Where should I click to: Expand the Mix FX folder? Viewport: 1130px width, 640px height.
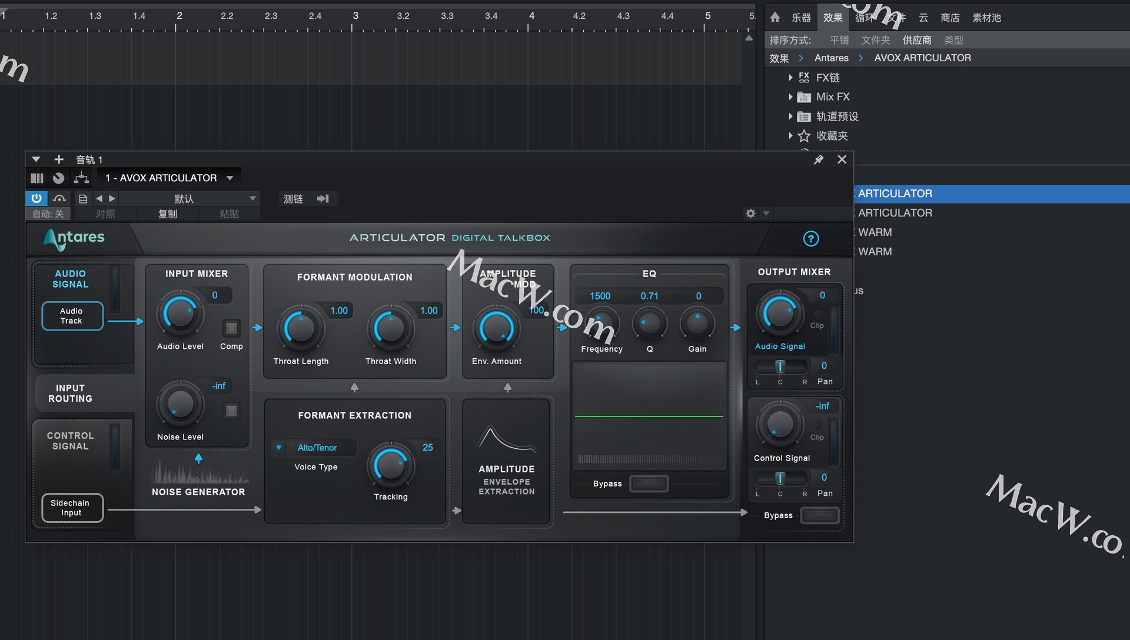click(x=790, y=96)
